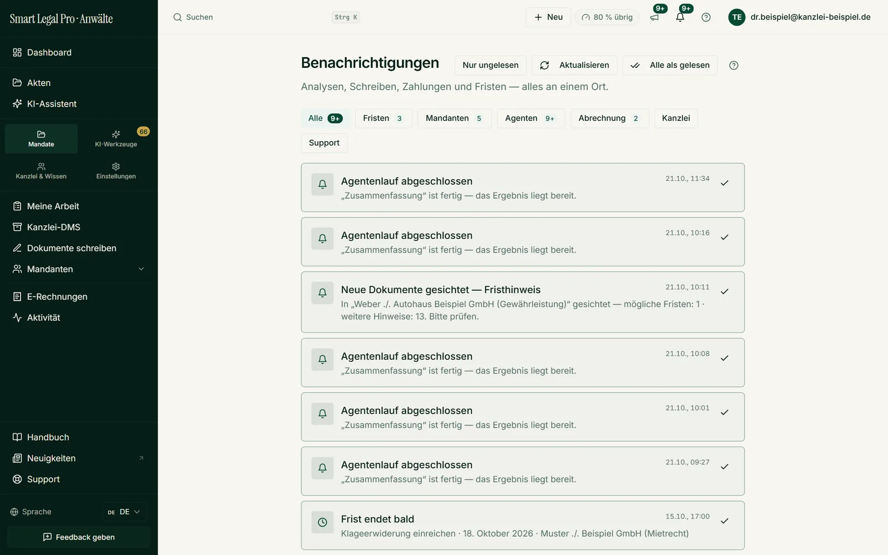This screenshot has height=555, width=888.
Task: Expand the Mandanten sidebar submenu
Action: 141,269
